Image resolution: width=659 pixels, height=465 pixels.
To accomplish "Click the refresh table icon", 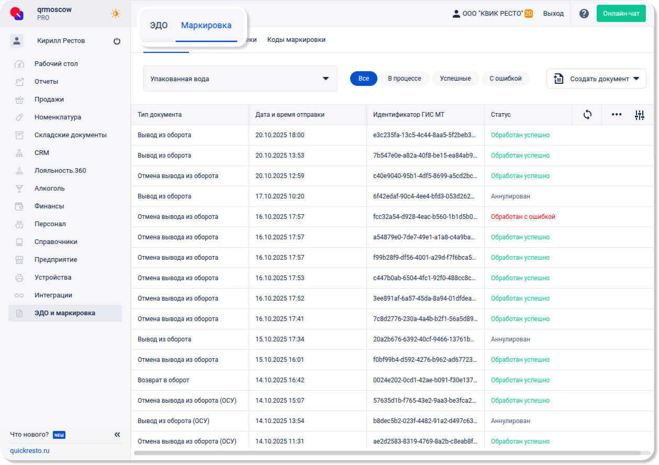I will (587, 115).
